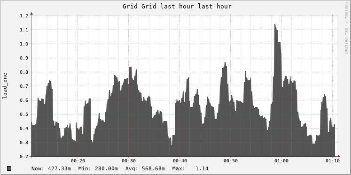Click the 00:40 time axis label
Viewport: 351px width, 175px height.
click(x=180, y=161)
